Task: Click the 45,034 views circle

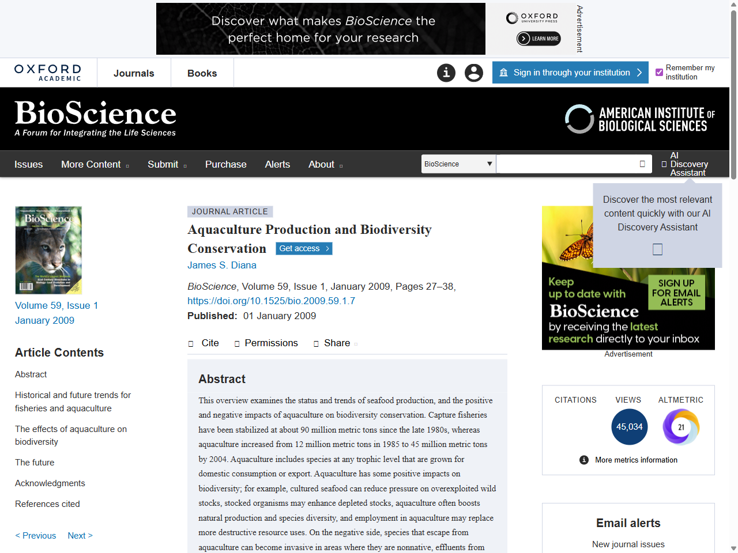Action: [629, 427]
